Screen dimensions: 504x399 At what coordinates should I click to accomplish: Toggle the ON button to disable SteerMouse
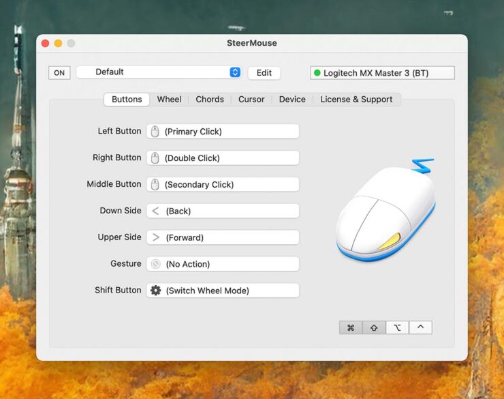pos(59,73)
